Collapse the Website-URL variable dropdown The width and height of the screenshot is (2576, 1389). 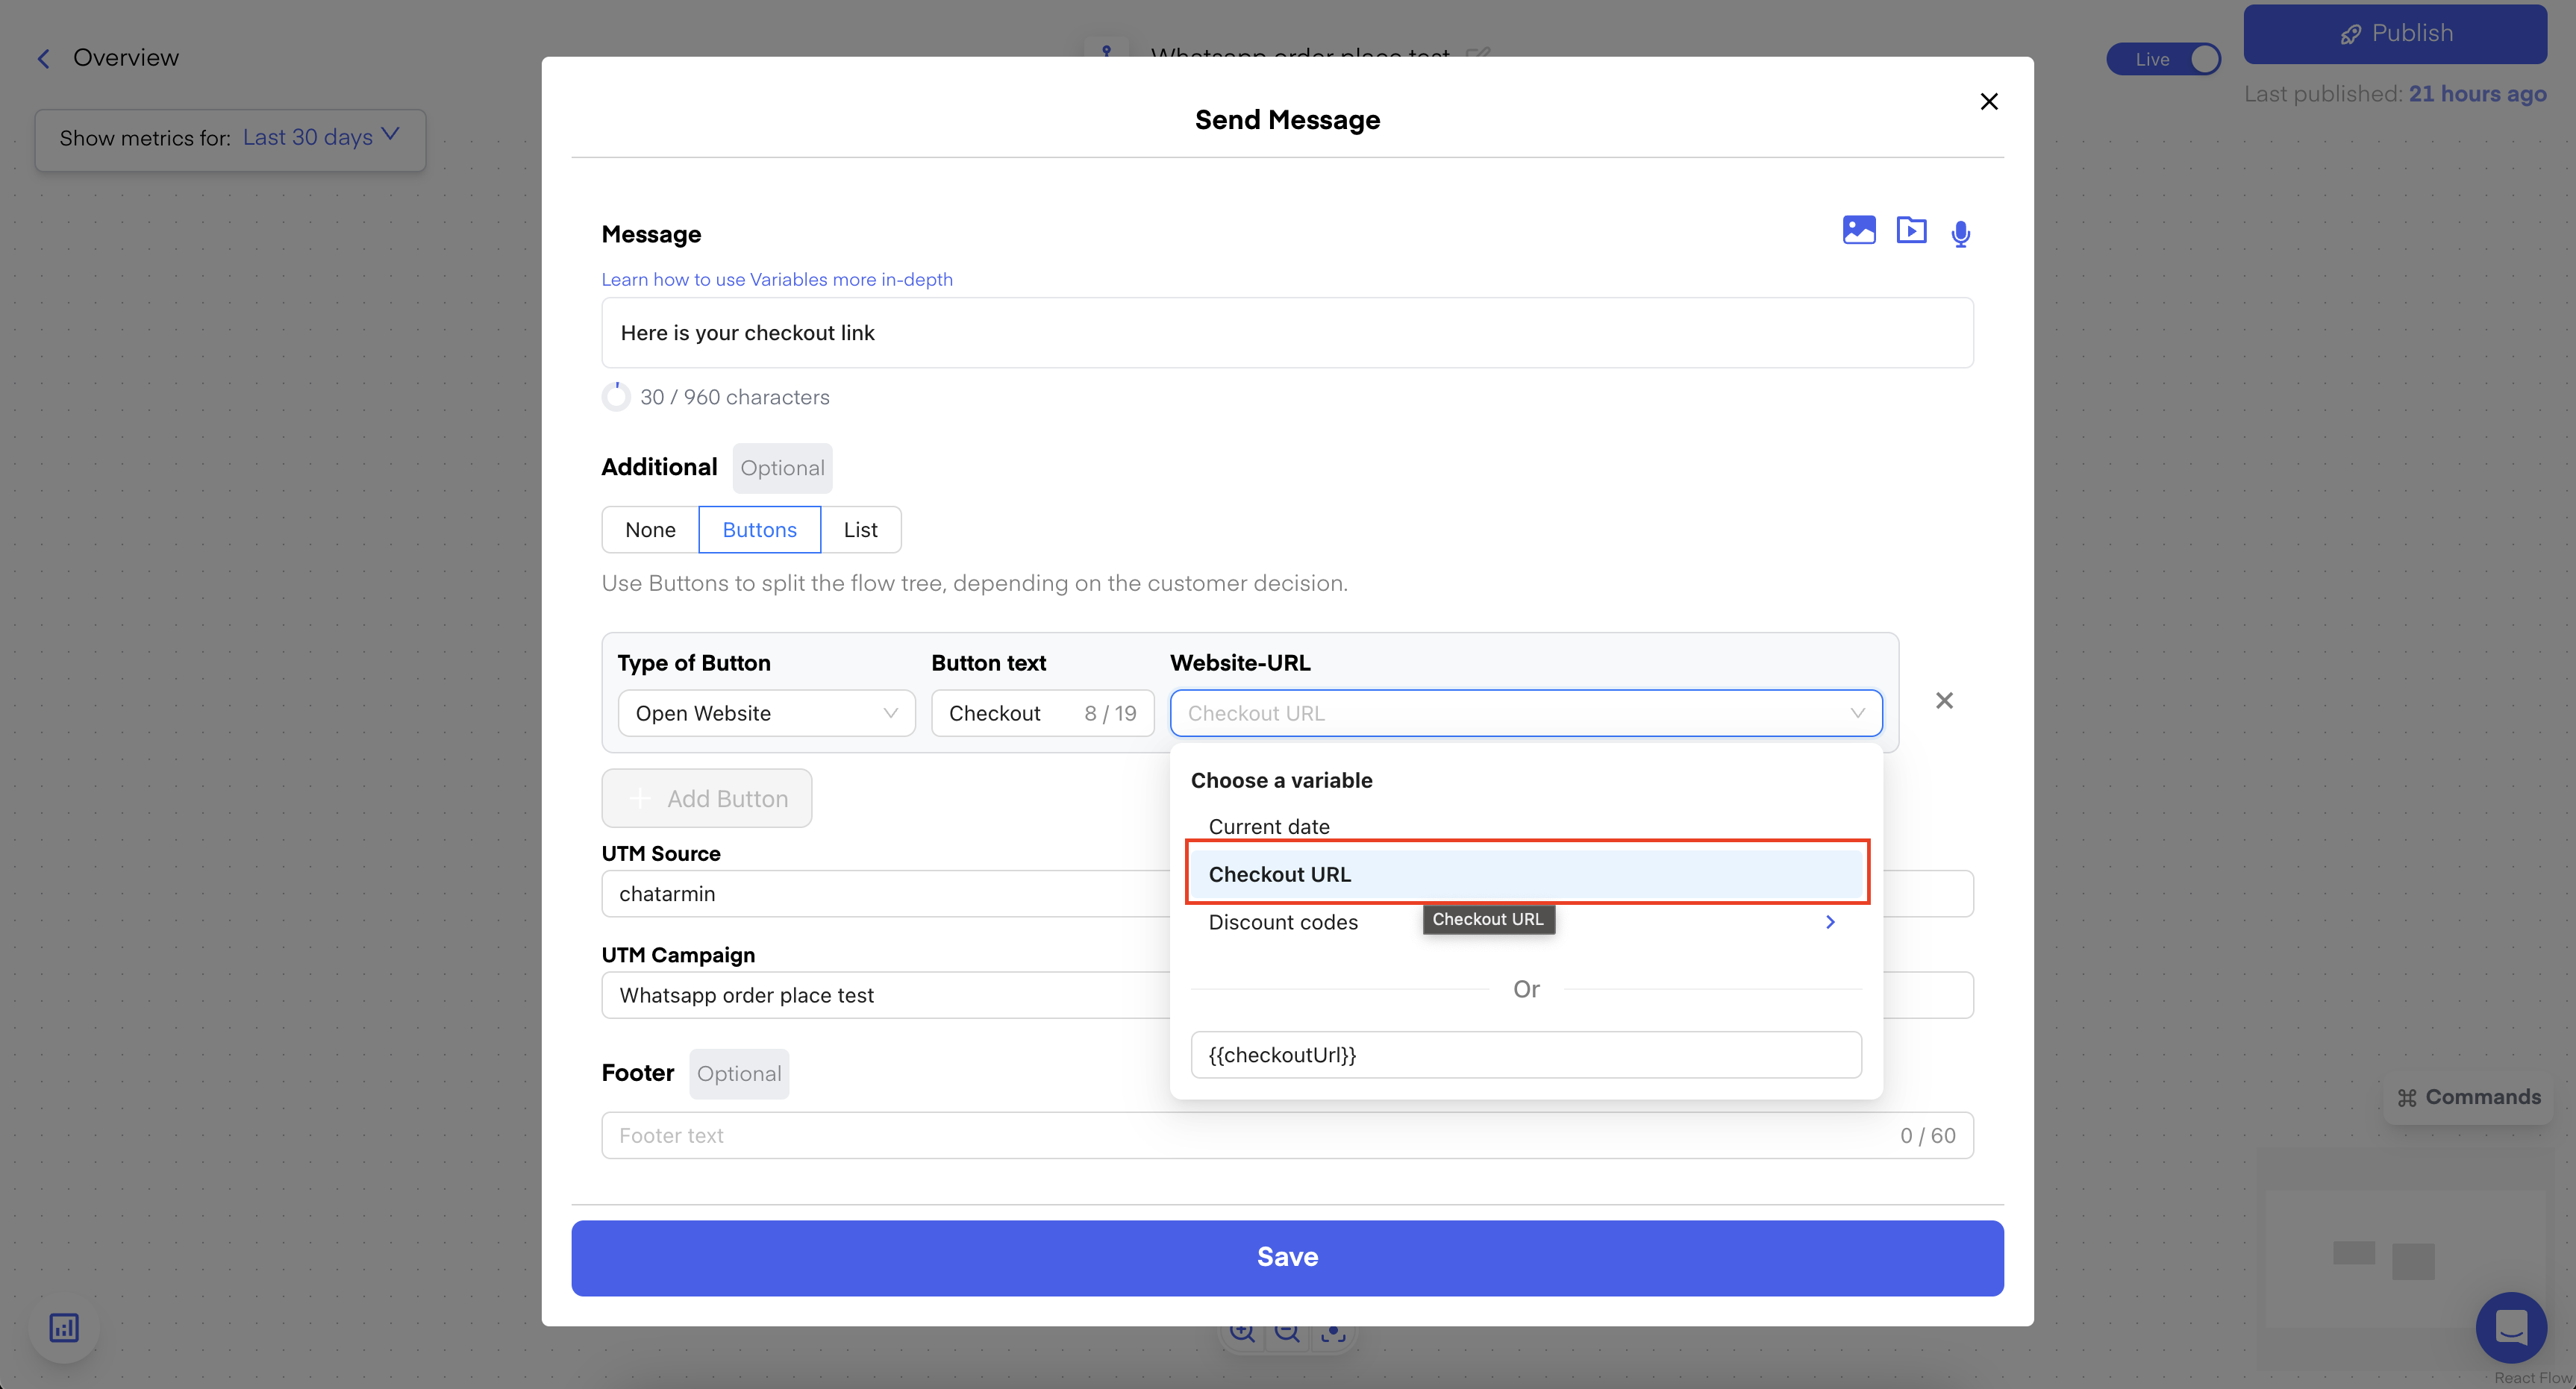tap(1856, 713)
